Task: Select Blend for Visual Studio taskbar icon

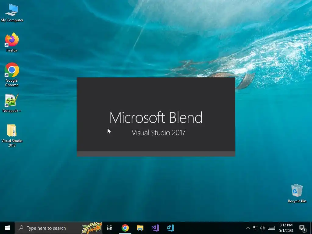Action: (x=170, y=228)
